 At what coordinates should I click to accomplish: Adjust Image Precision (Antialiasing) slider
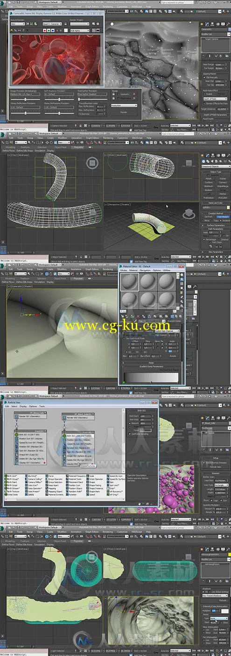tap(26, 99)
